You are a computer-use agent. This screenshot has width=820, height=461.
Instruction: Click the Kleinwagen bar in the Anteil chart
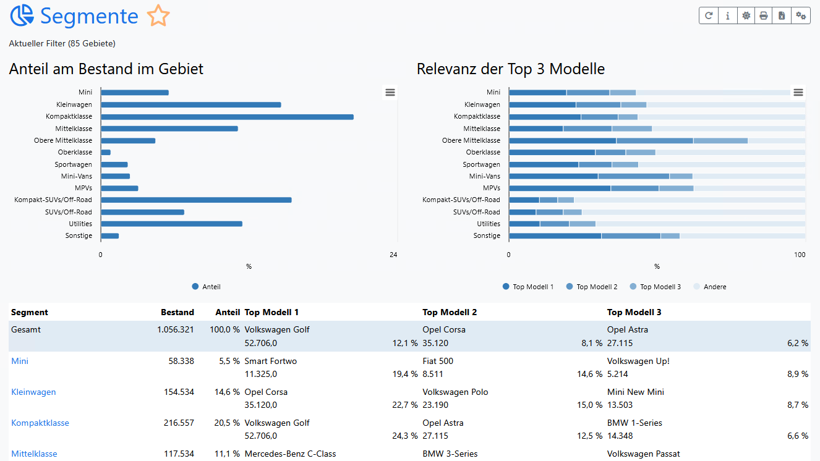click(191, 105)
